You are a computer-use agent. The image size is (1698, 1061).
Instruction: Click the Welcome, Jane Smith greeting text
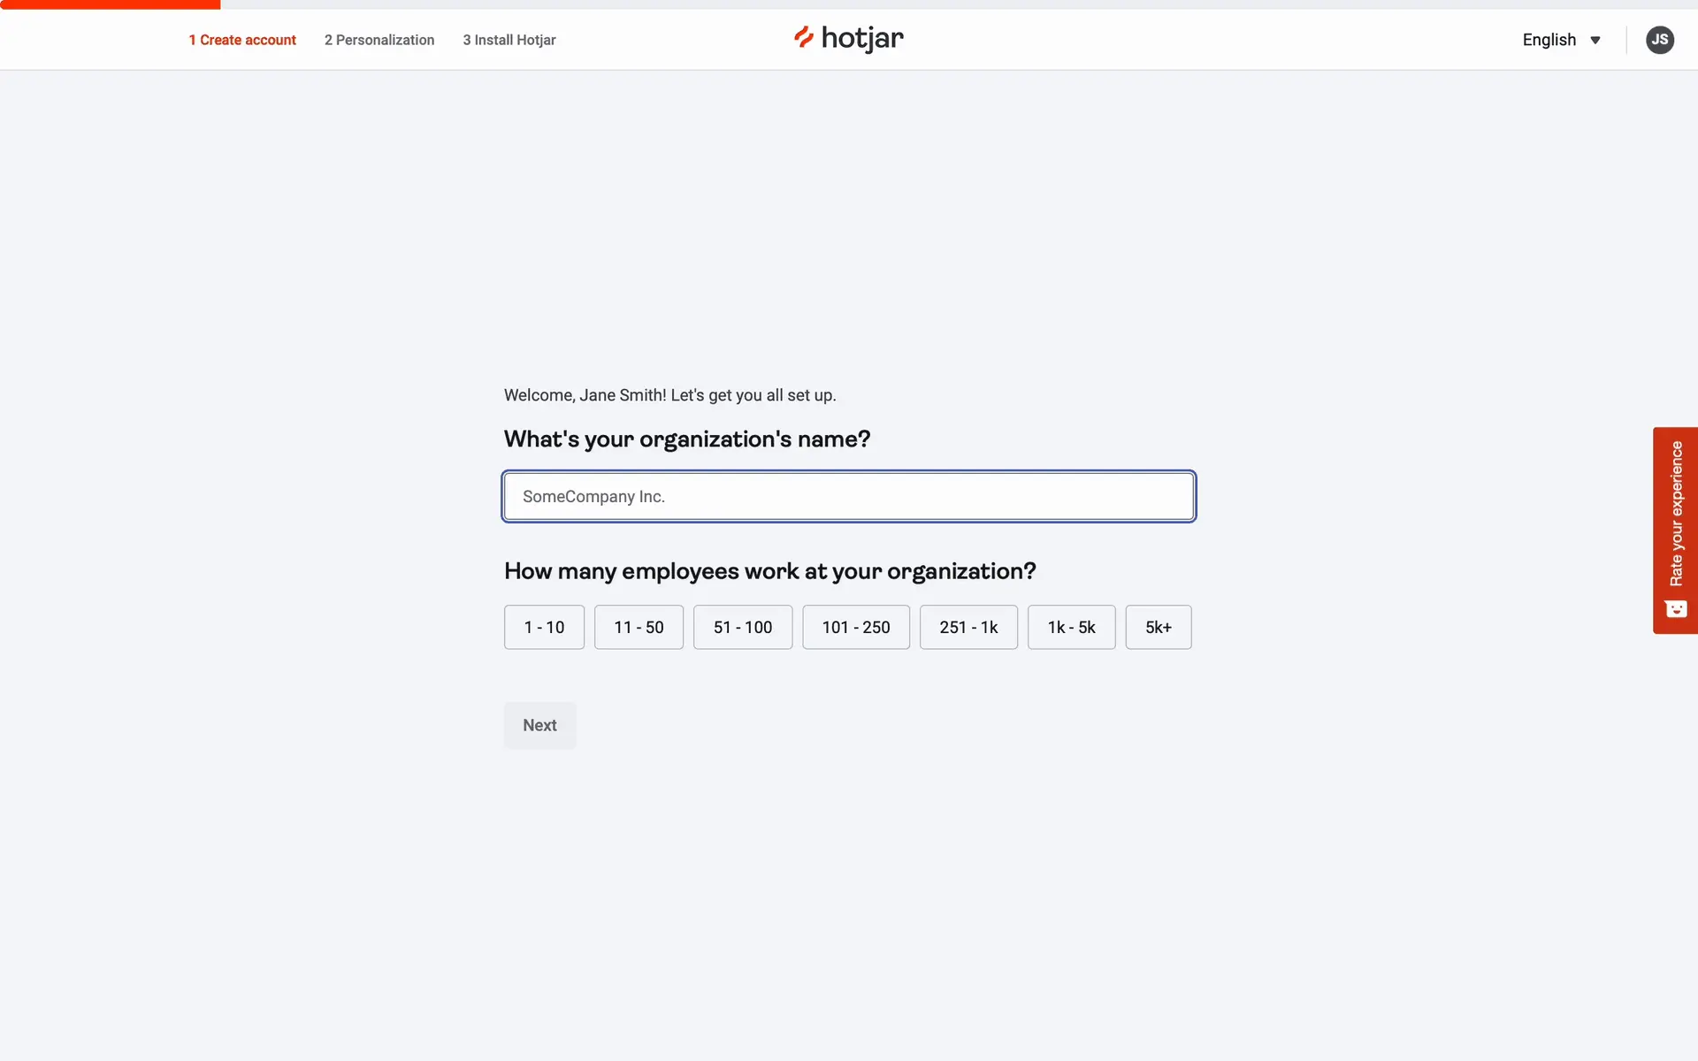669,395
